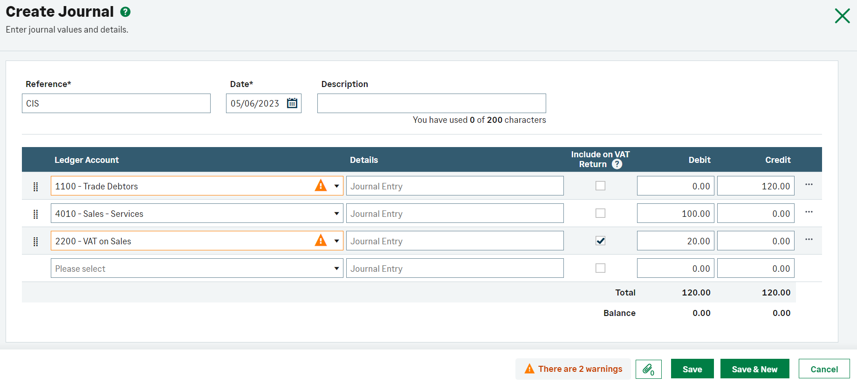Click the Save button
The width and height of the screenshot is (857, 383).
click(692, 369)
